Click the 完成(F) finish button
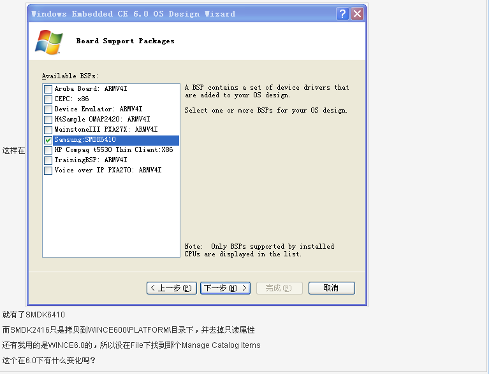 (279, 288)
